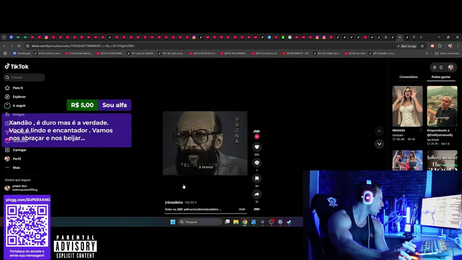The width and height of the screenshot is (462, 260).
Task: Open File Explorer from taskbar
Action: point(236,222)
